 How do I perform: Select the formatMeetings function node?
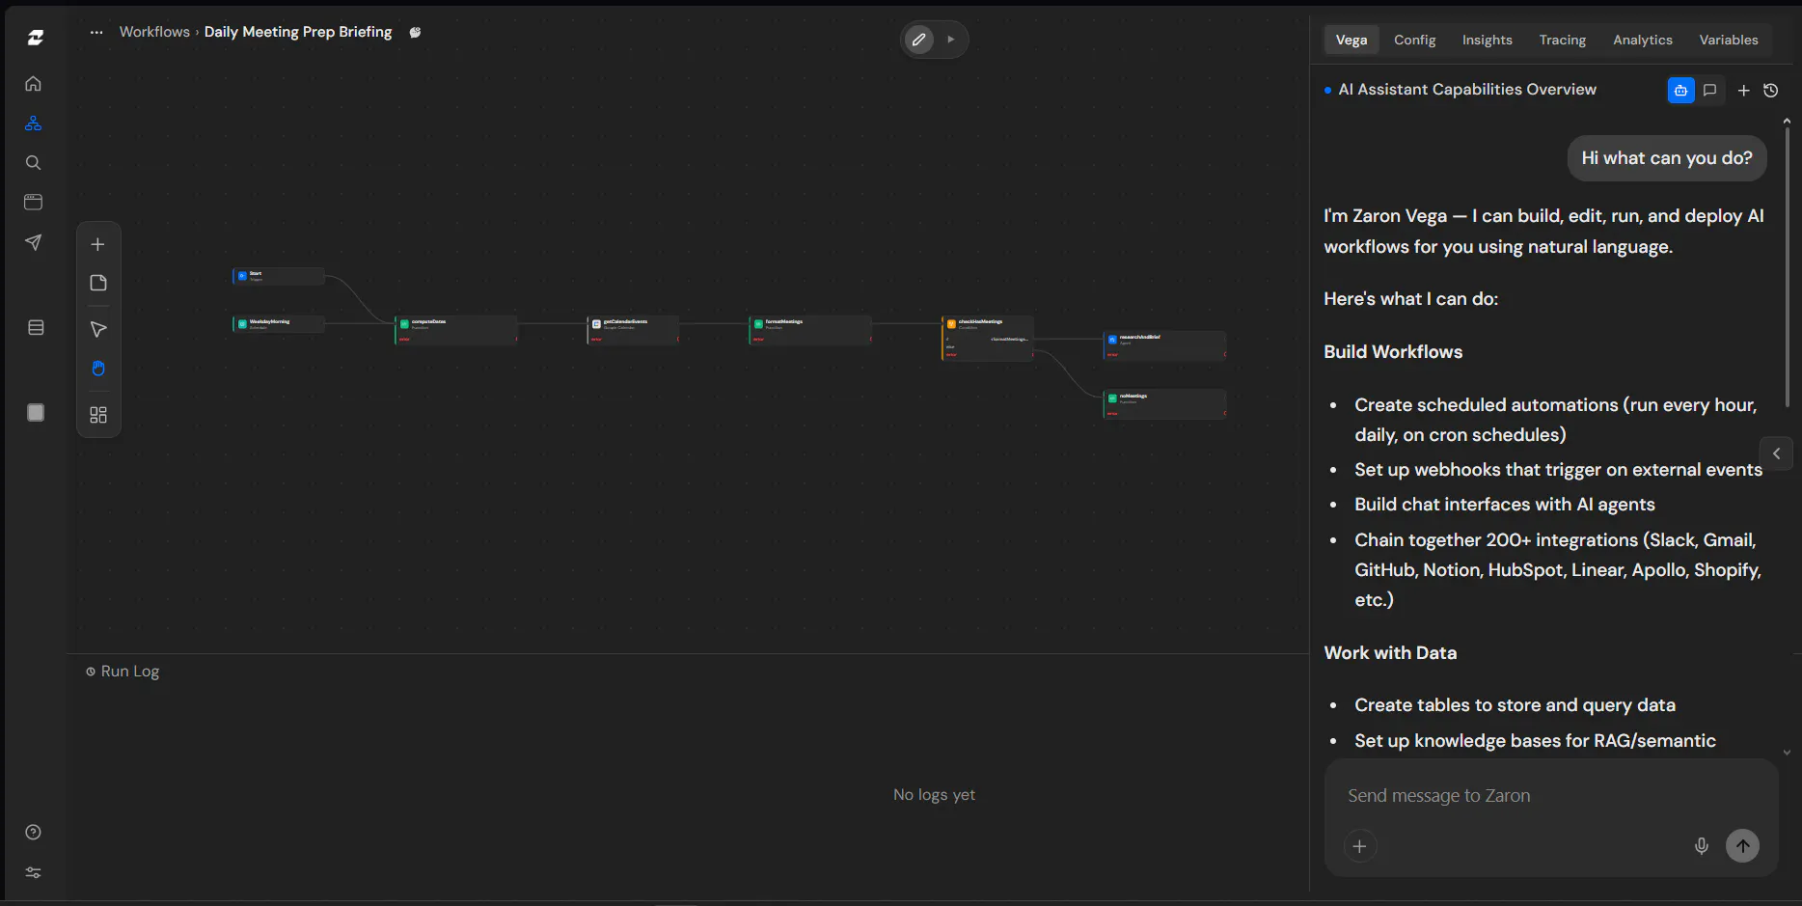click(810, 330)
